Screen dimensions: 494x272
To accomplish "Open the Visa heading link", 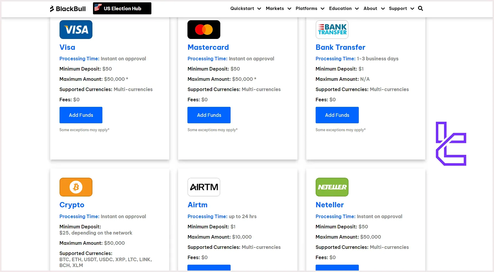I will [67, 47].
